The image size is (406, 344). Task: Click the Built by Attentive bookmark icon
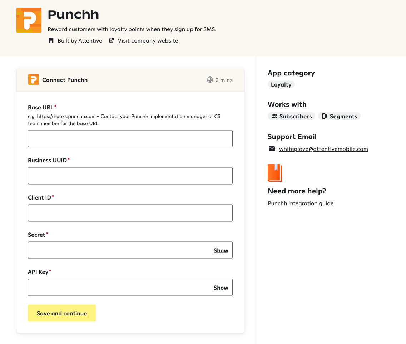point(51,40)
